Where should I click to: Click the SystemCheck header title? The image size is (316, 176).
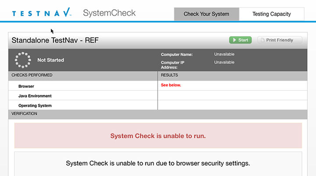[x=109, y=13]
